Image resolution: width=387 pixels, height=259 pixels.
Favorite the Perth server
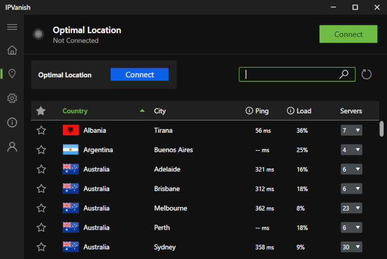click(x=41, y=227)
